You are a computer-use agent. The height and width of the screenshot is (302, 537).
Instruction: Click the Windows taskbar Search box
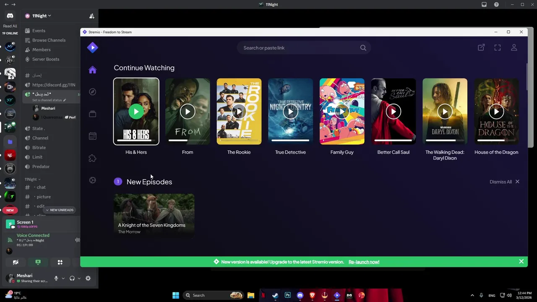tap(214, 295)
